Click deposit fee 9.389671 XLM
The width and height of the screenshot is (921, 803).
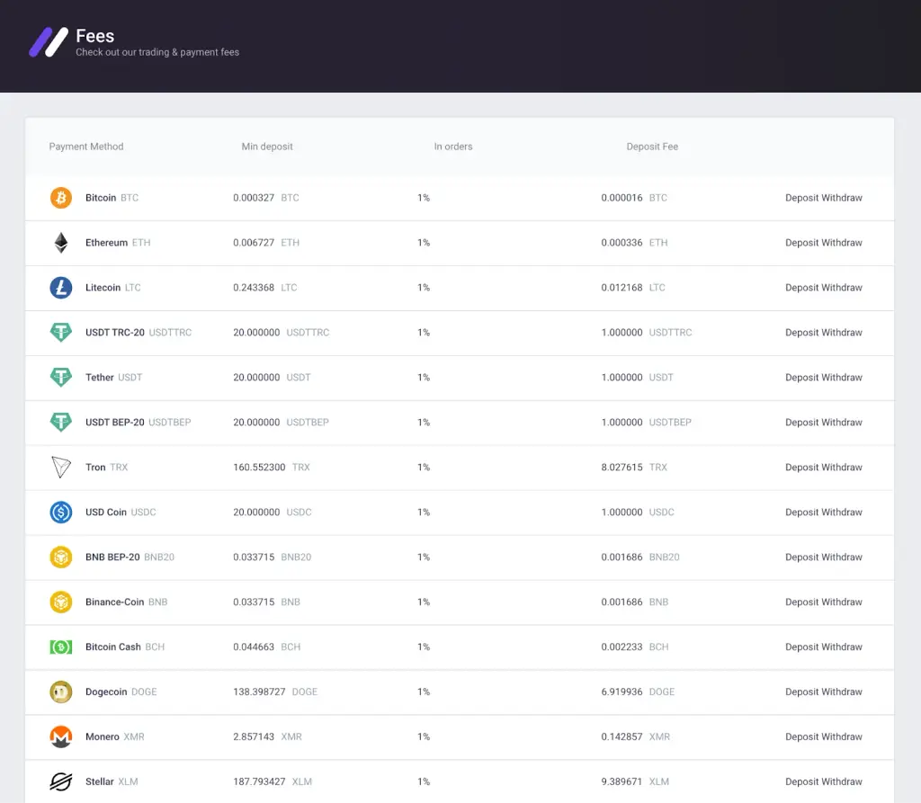(x=635, y=781)
